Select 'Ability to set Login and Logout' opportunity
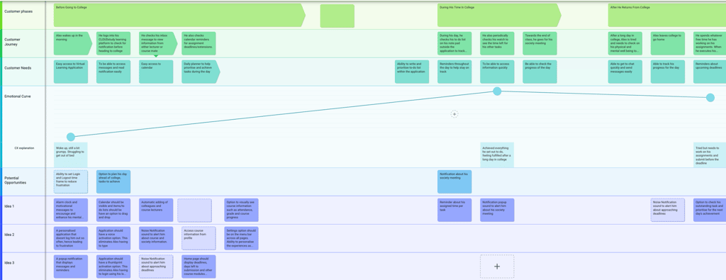Screen dimensions: 726x280 coord(71,181)
